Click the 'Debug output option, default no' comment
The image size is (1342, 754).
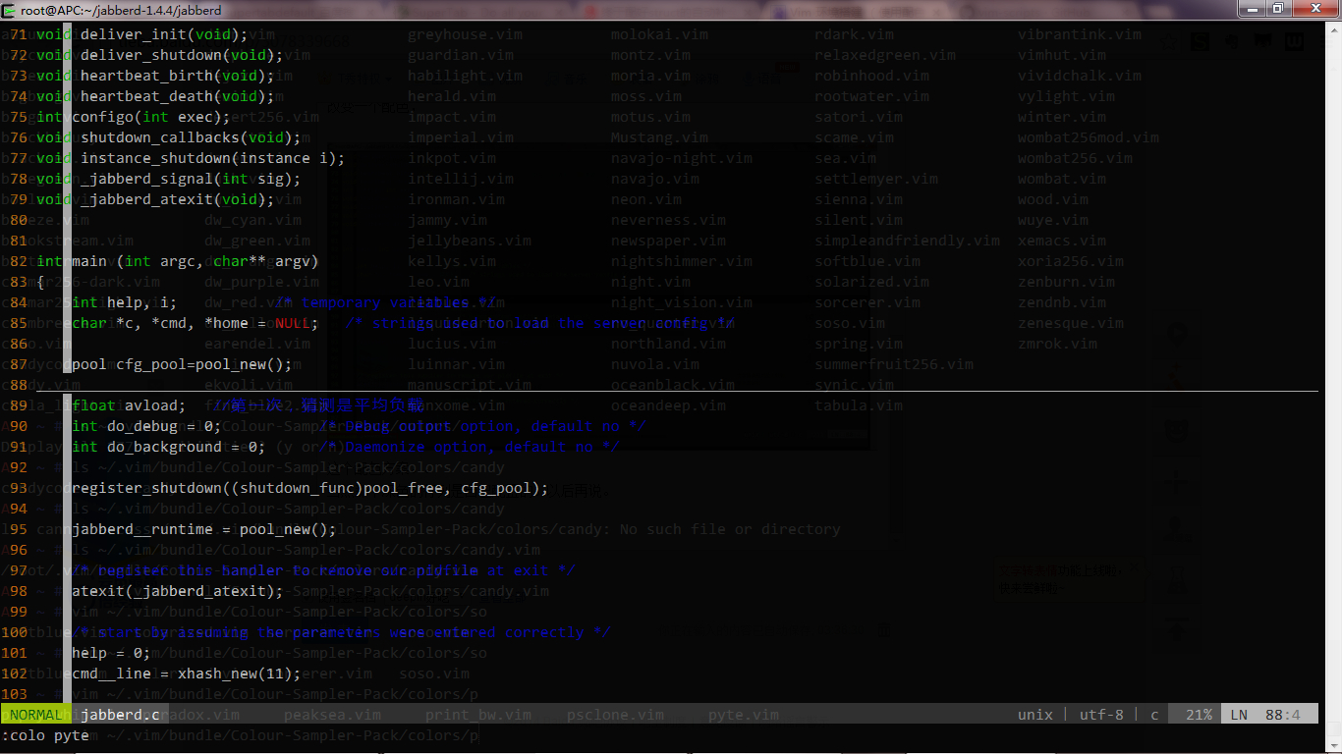[482, 426]
